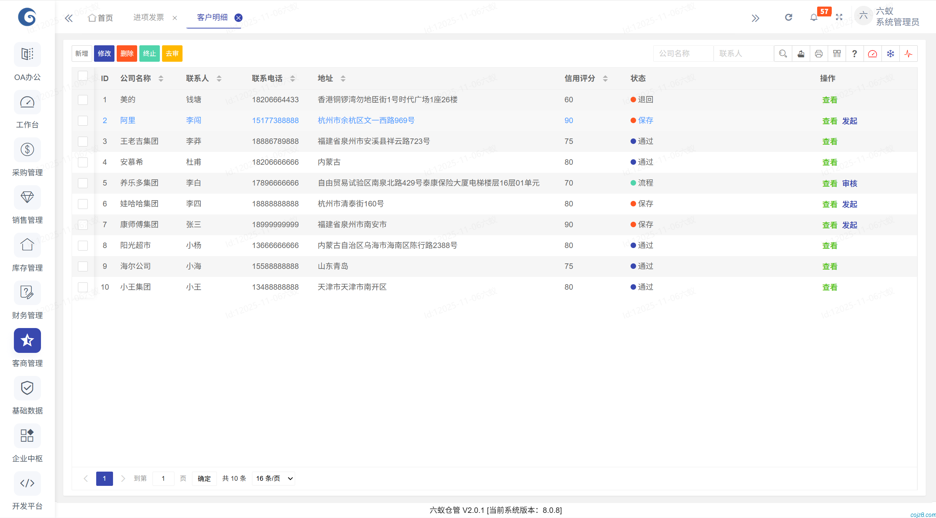Select the checkbox for 美的 row
Image resolution: width=936 pixels, height=518 pixels.
pyautogui.click(x=83, y=100)
